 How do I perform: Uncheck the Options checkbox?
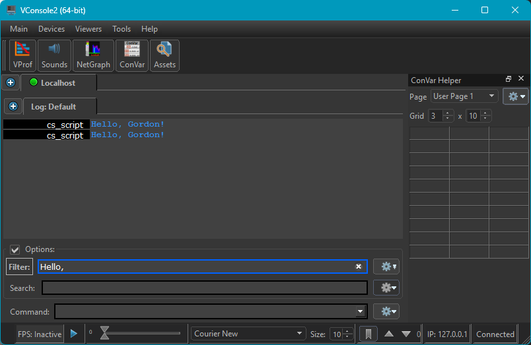15,249
